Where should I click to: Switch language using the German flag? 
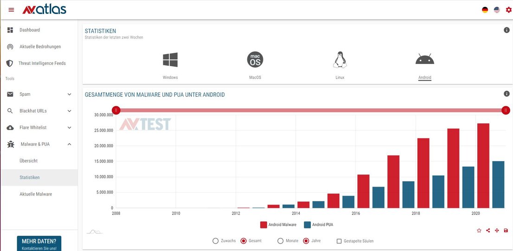[x=485, y=10]
